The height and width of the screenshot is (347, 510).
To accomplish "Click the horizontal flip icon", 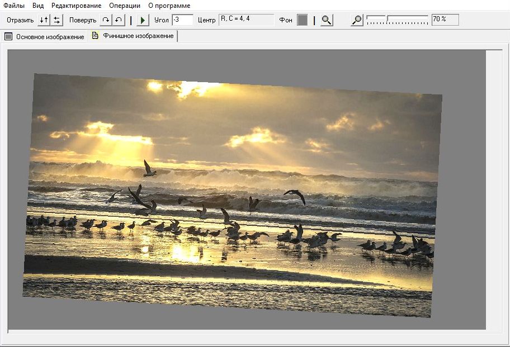I will pyautogui.click(x=56, y=20).
